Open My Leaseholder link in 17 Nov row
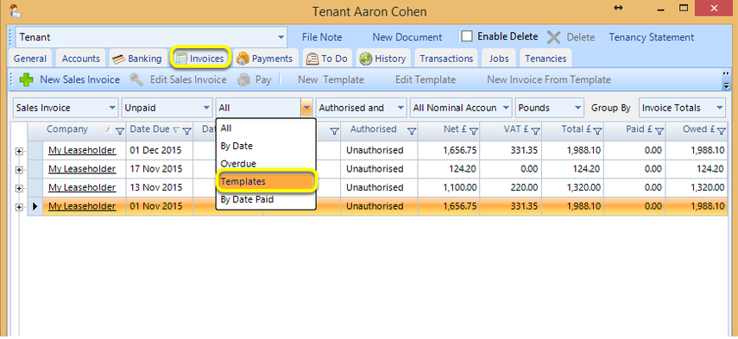This screenshot has height=339, width=738. [82, 169]
